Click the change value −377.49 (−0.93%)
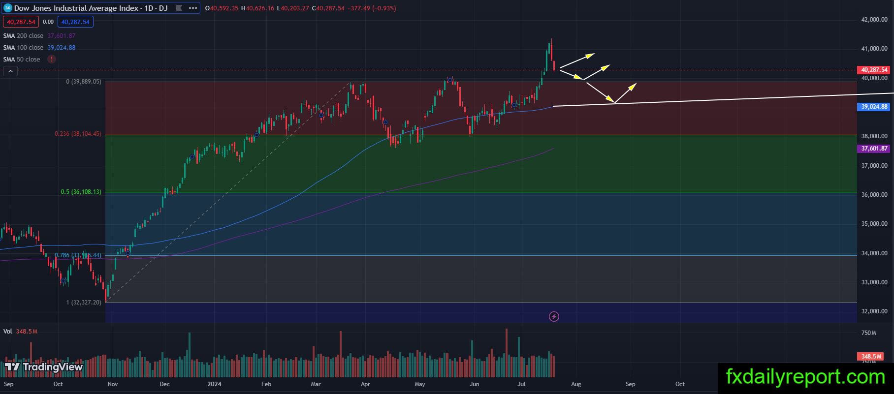The image size is (894, 394). pyautogui.click(x=372, y=8)
